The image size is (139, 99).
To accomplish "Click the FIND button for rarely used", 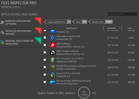I will (x=109, y=22).
